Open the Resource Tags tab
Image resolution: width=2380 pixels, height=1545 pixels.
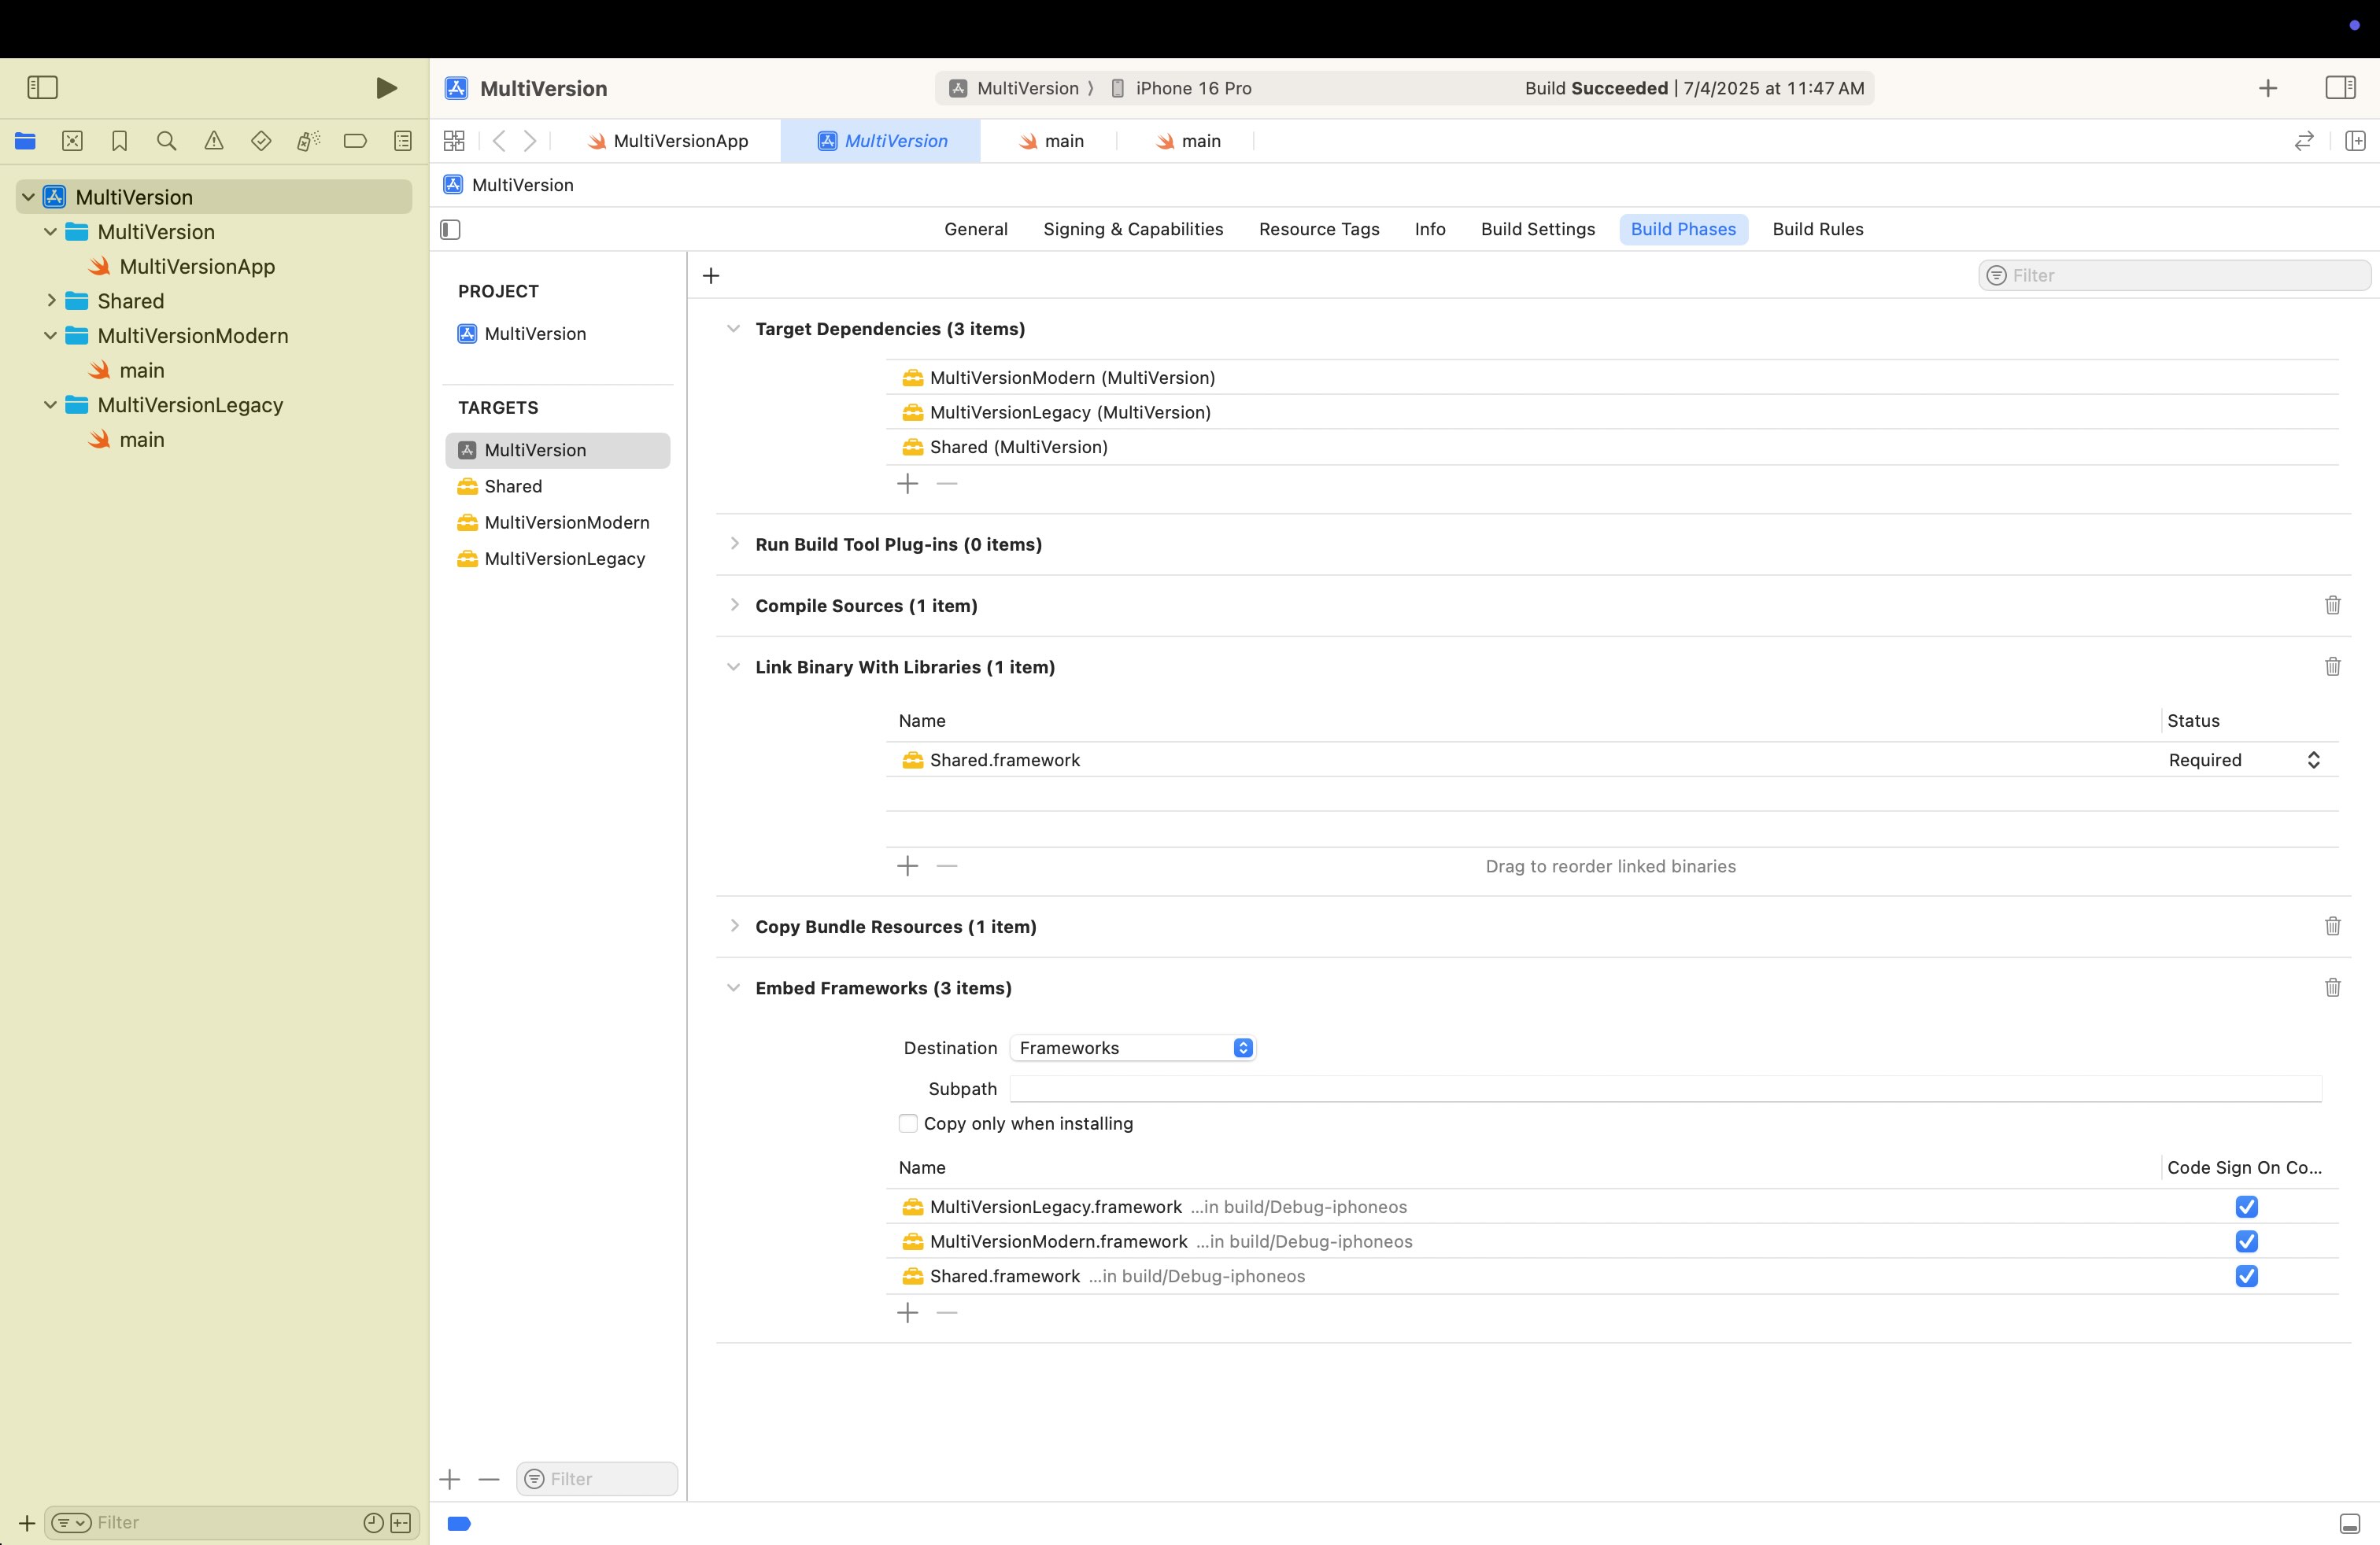[x=1319, y=229]
